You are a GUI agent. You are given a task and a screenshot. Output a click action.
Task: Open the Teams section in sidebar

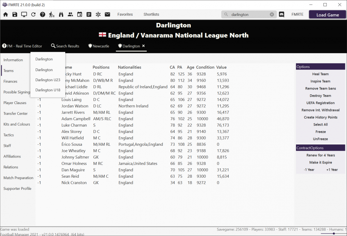[x=8, y=70]
